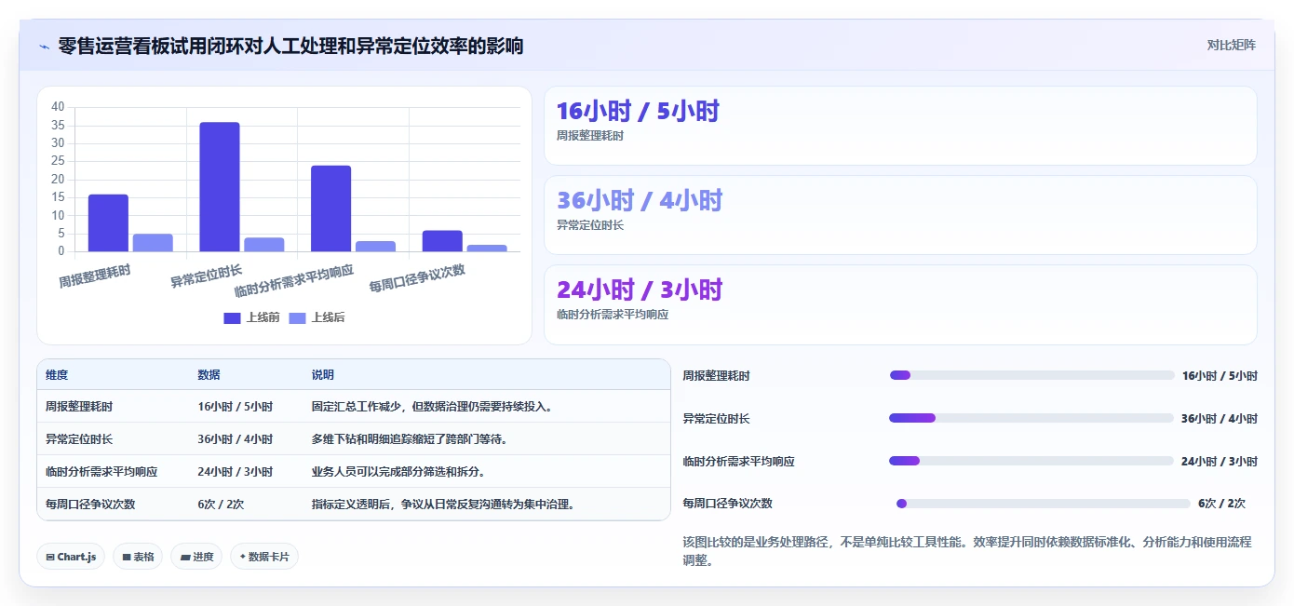Click progress row label 每周口径争议次数
This screenshot has width=1294, height=606.
[x=728, y=504]
